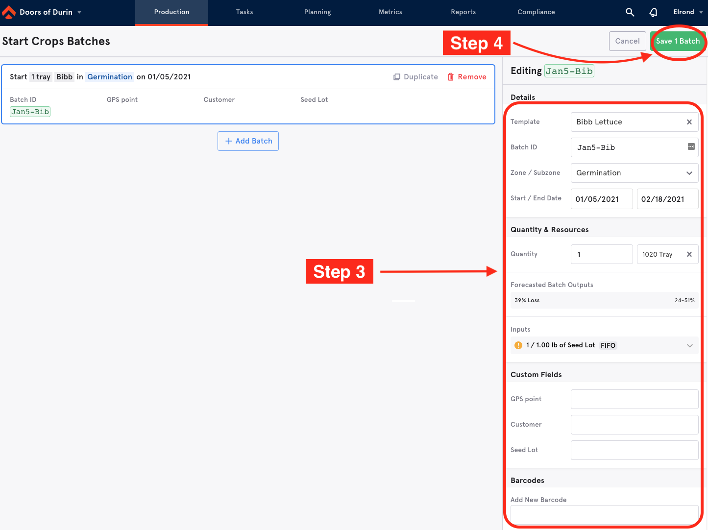The height and width of the screenshot is (530, 708).
Task: Click the Add Batch button
Action: [x=248, y=141]
